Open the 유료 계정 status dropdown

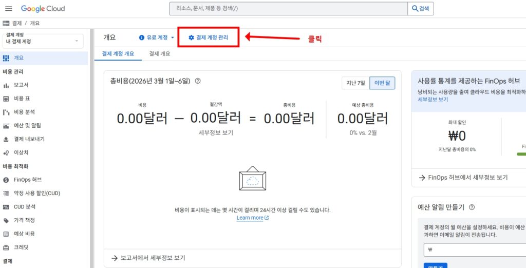click(x=157, y=37)
